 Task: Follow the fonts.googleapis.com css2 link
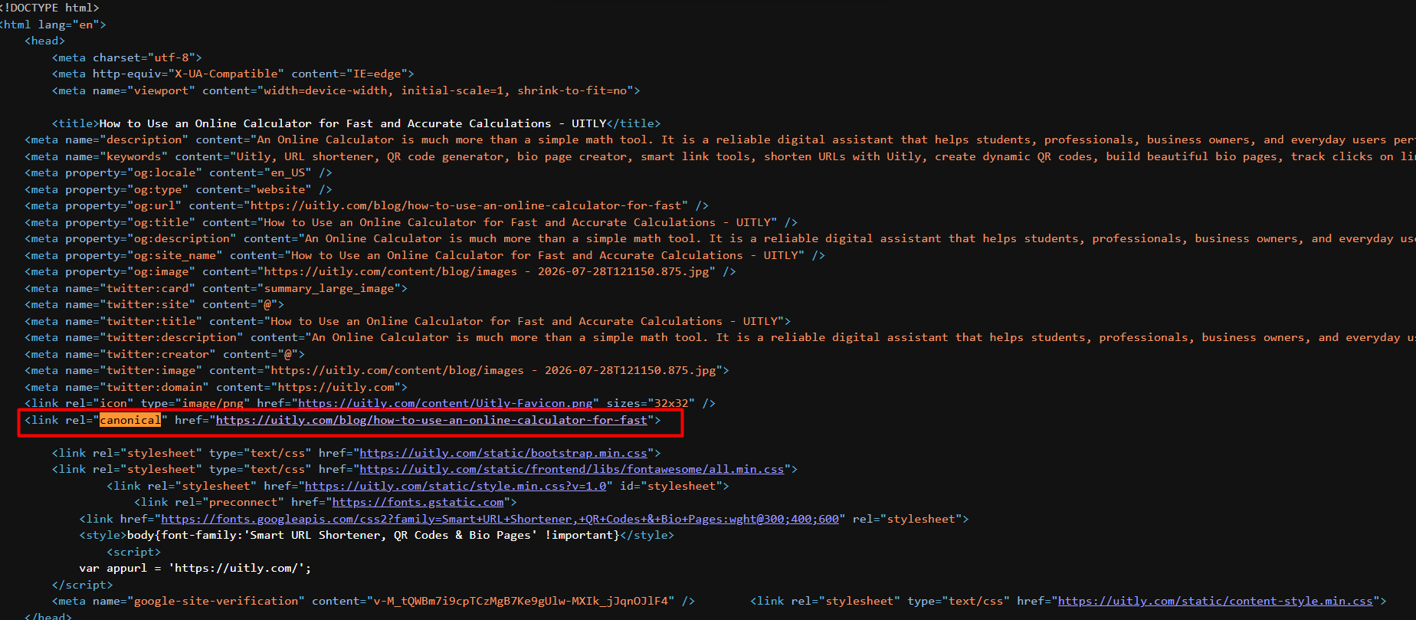500,519
